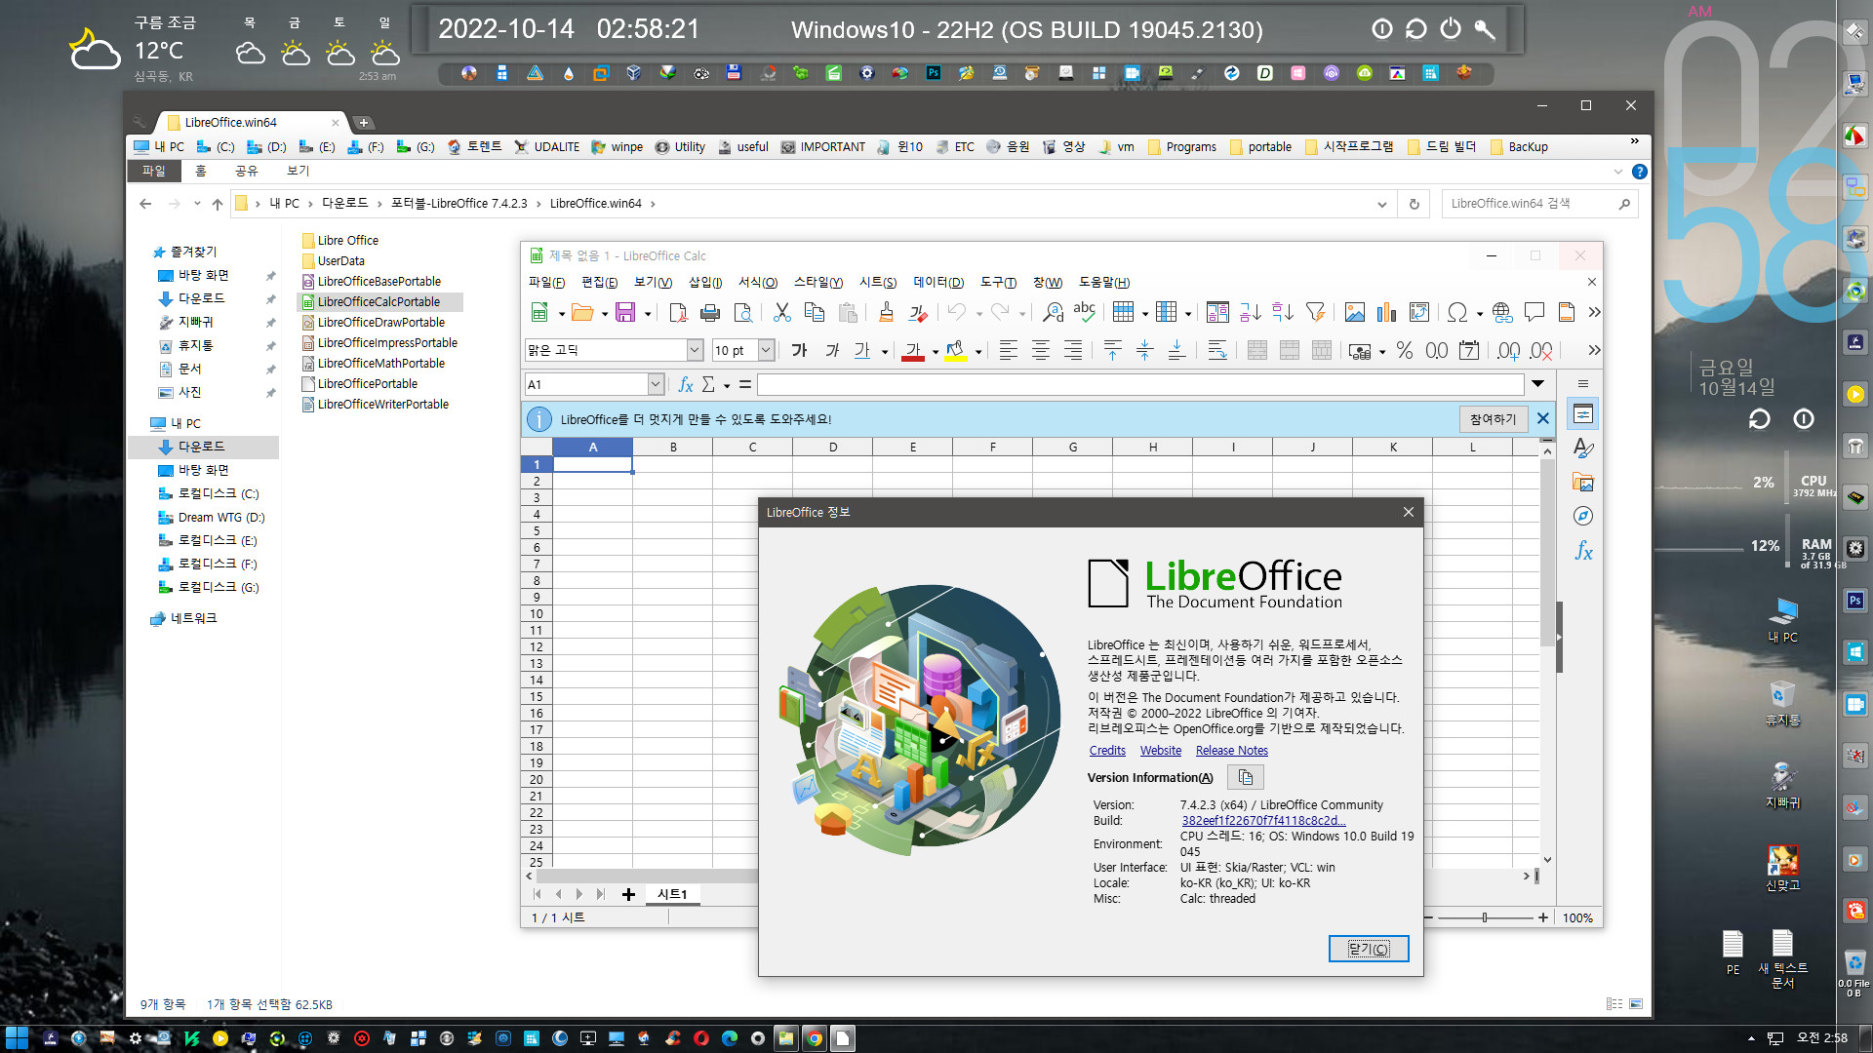Toggle Align Right in Calc
The width and height of the screenshot is (1873, 1053).
pos(1073,350)
